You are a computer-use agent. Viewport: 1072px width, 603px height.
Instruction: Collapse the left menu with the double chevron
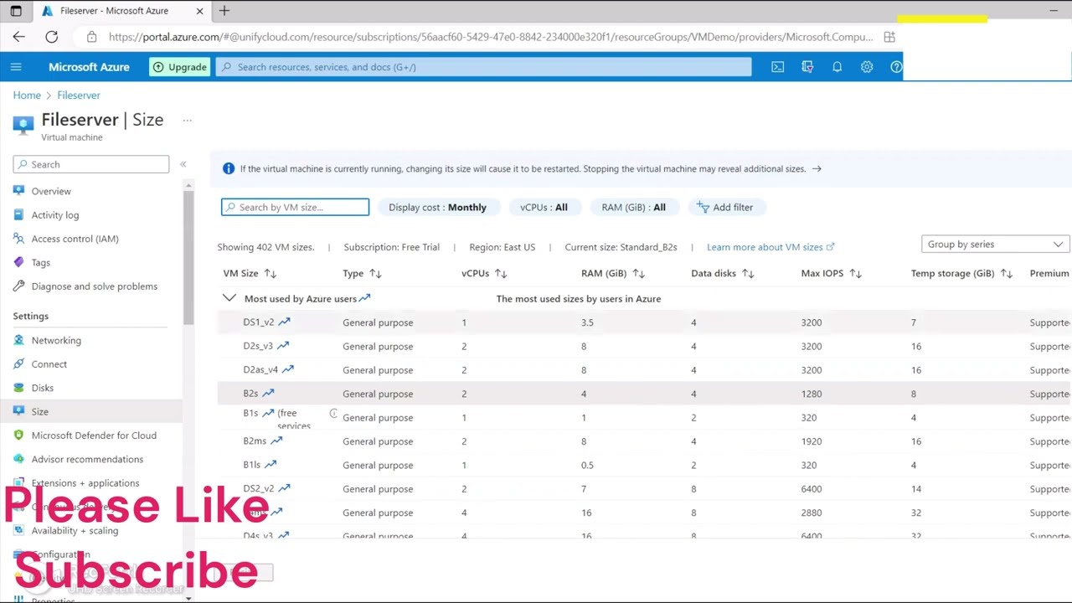(183, 164)
